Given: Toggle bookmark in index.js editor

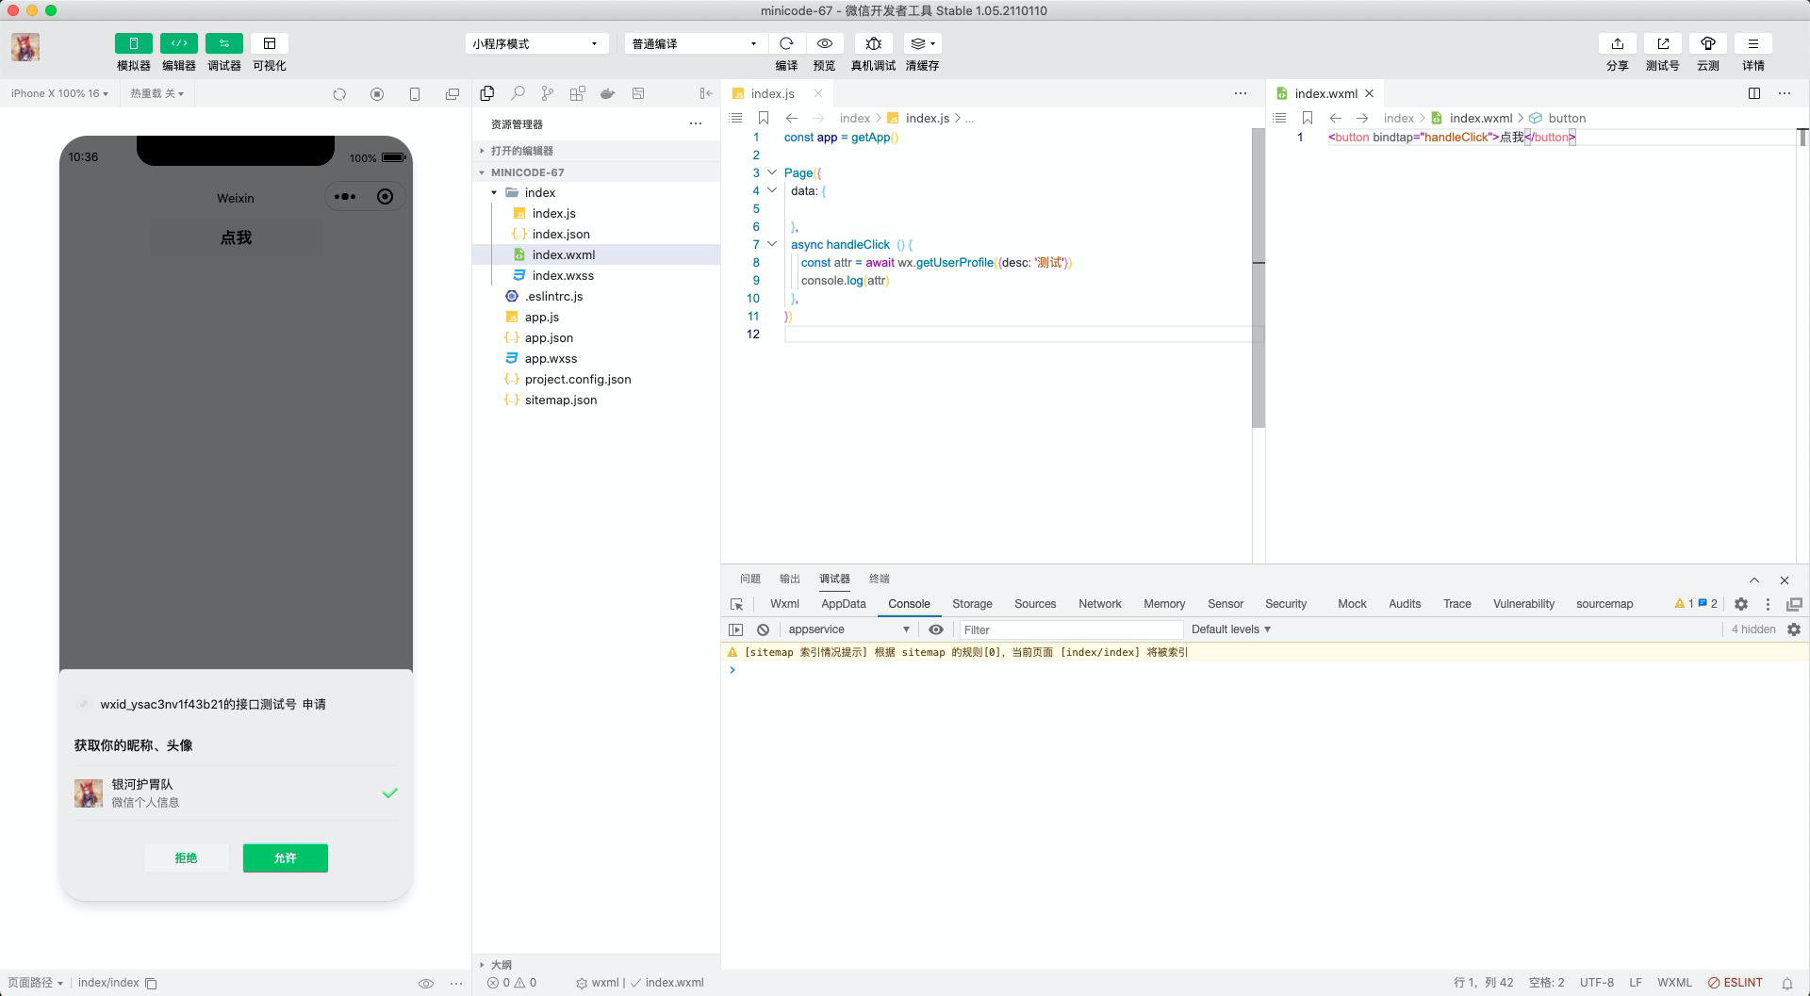Looking at the screenshot, I should tap(764, 118).
